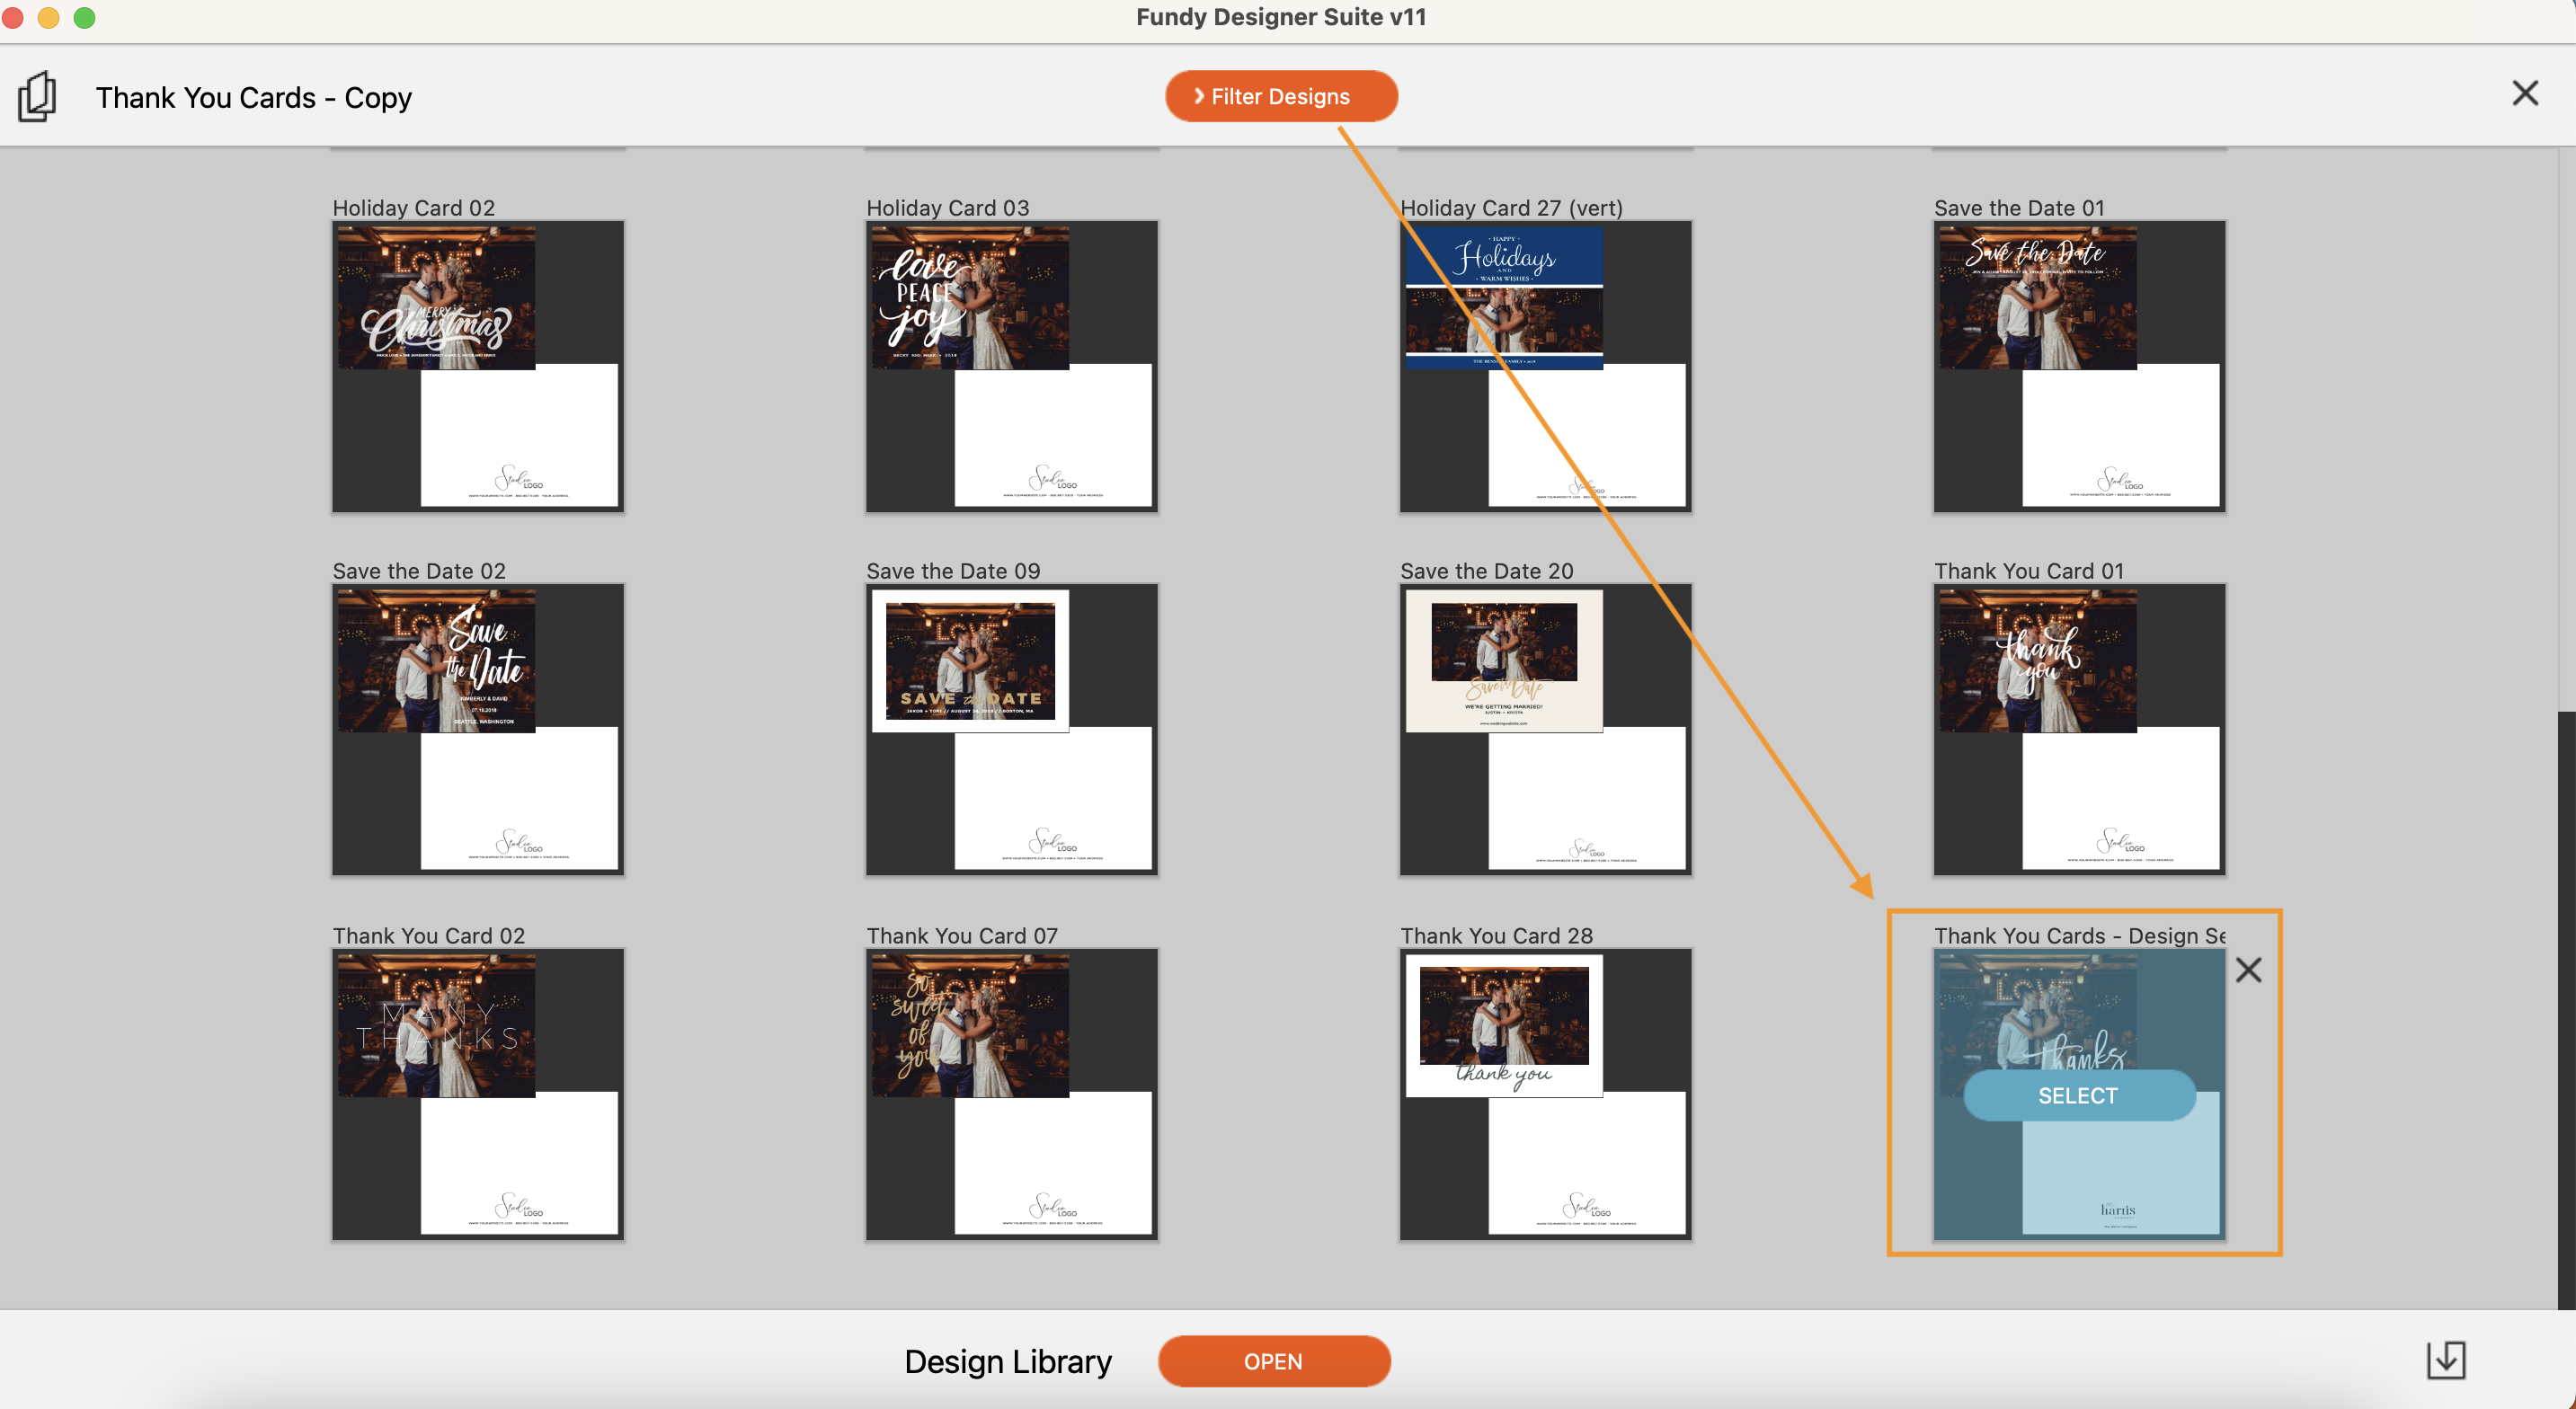
Task: Click the 'Save the Date 09' label
Action: 953,571
